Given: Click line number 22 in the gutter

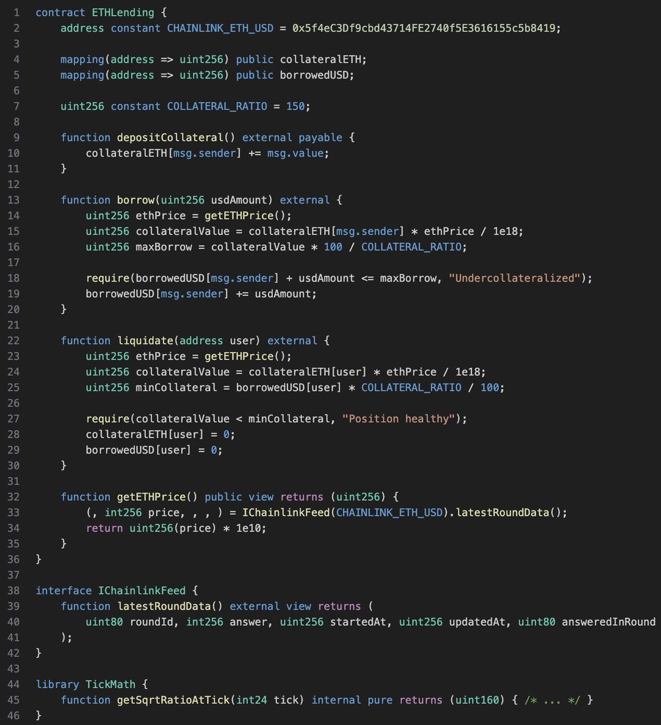Looking at the screenshot, I should click(x=13, y=341).
